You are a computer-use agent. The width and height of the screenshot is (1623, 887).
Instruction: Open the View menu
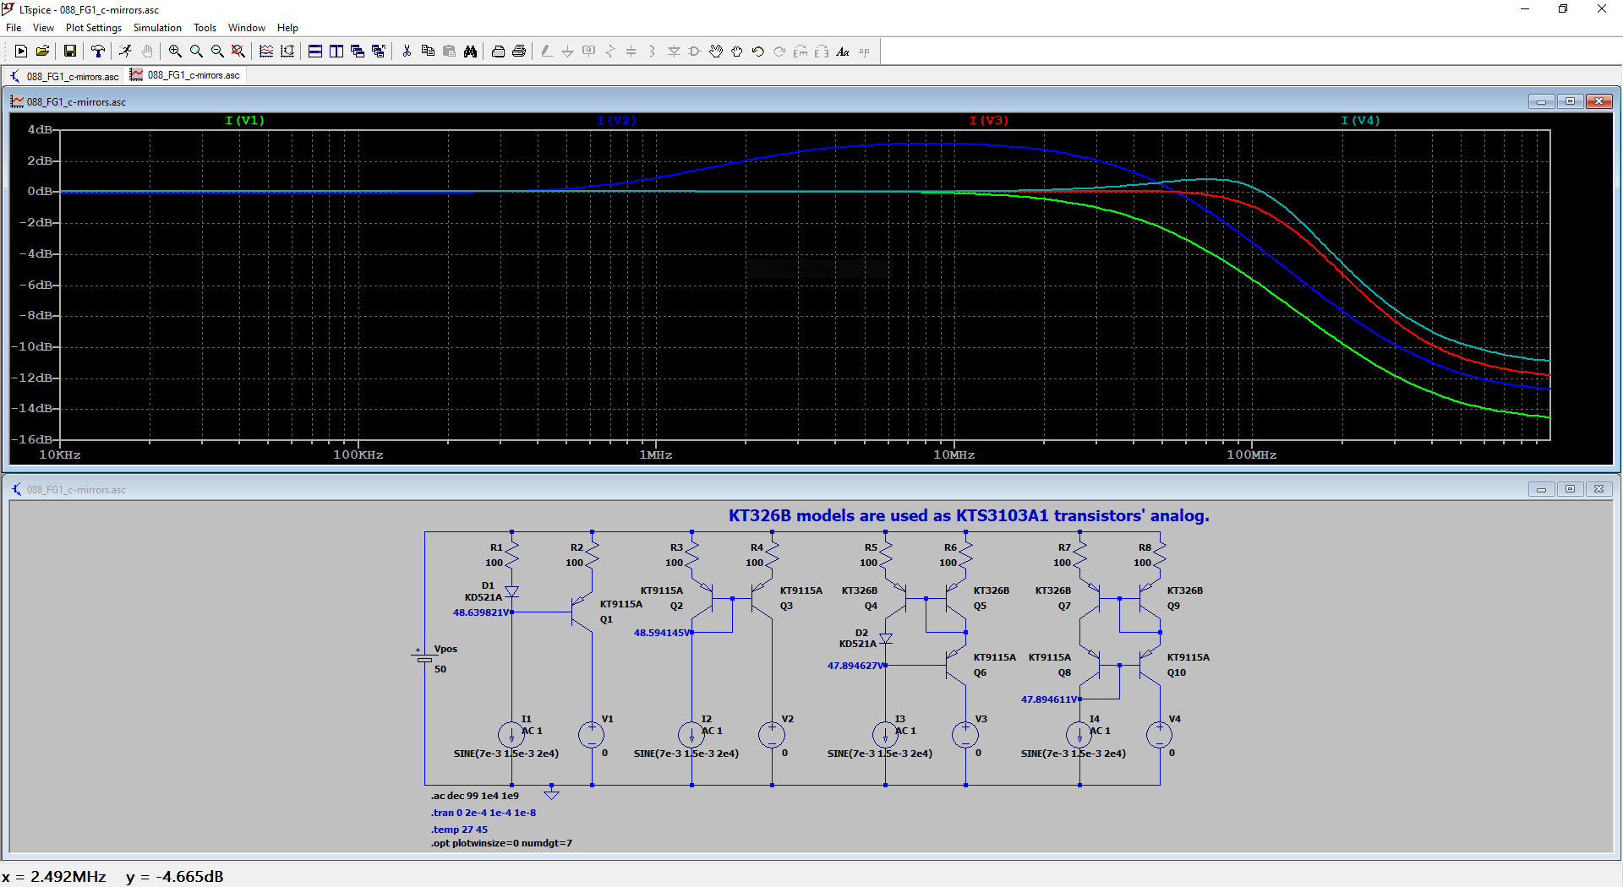pos(43,28)
